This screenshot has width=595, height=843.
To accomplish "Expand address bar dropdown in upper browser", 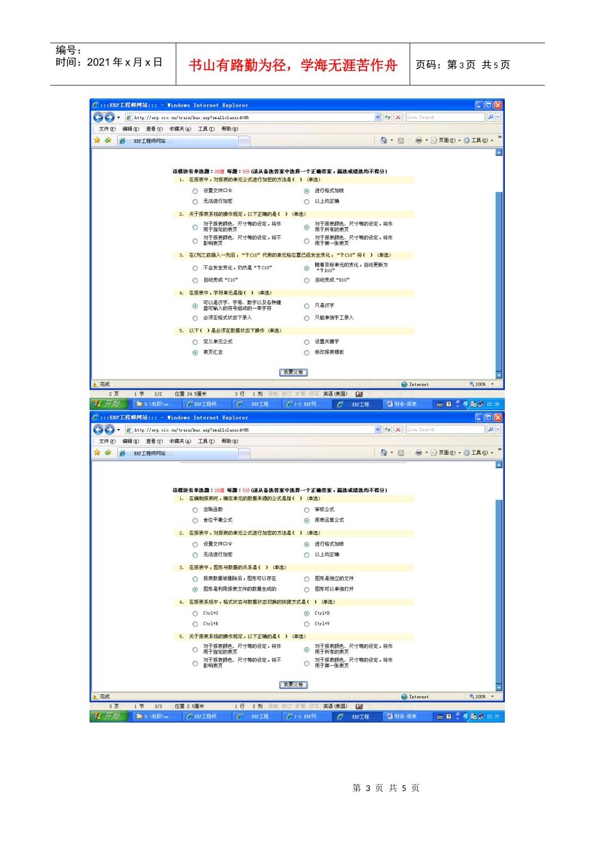I will pyautogui.click(x=378, y=117).
